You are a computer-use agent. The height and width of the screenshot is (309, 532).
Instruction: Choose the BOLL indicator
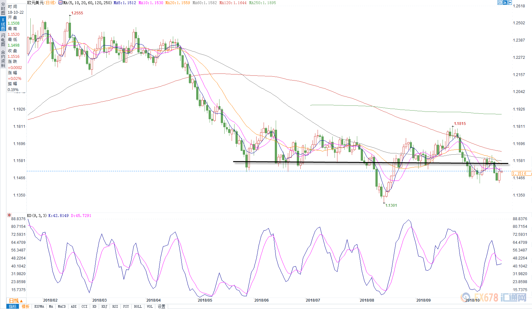[x=138, y=306]
